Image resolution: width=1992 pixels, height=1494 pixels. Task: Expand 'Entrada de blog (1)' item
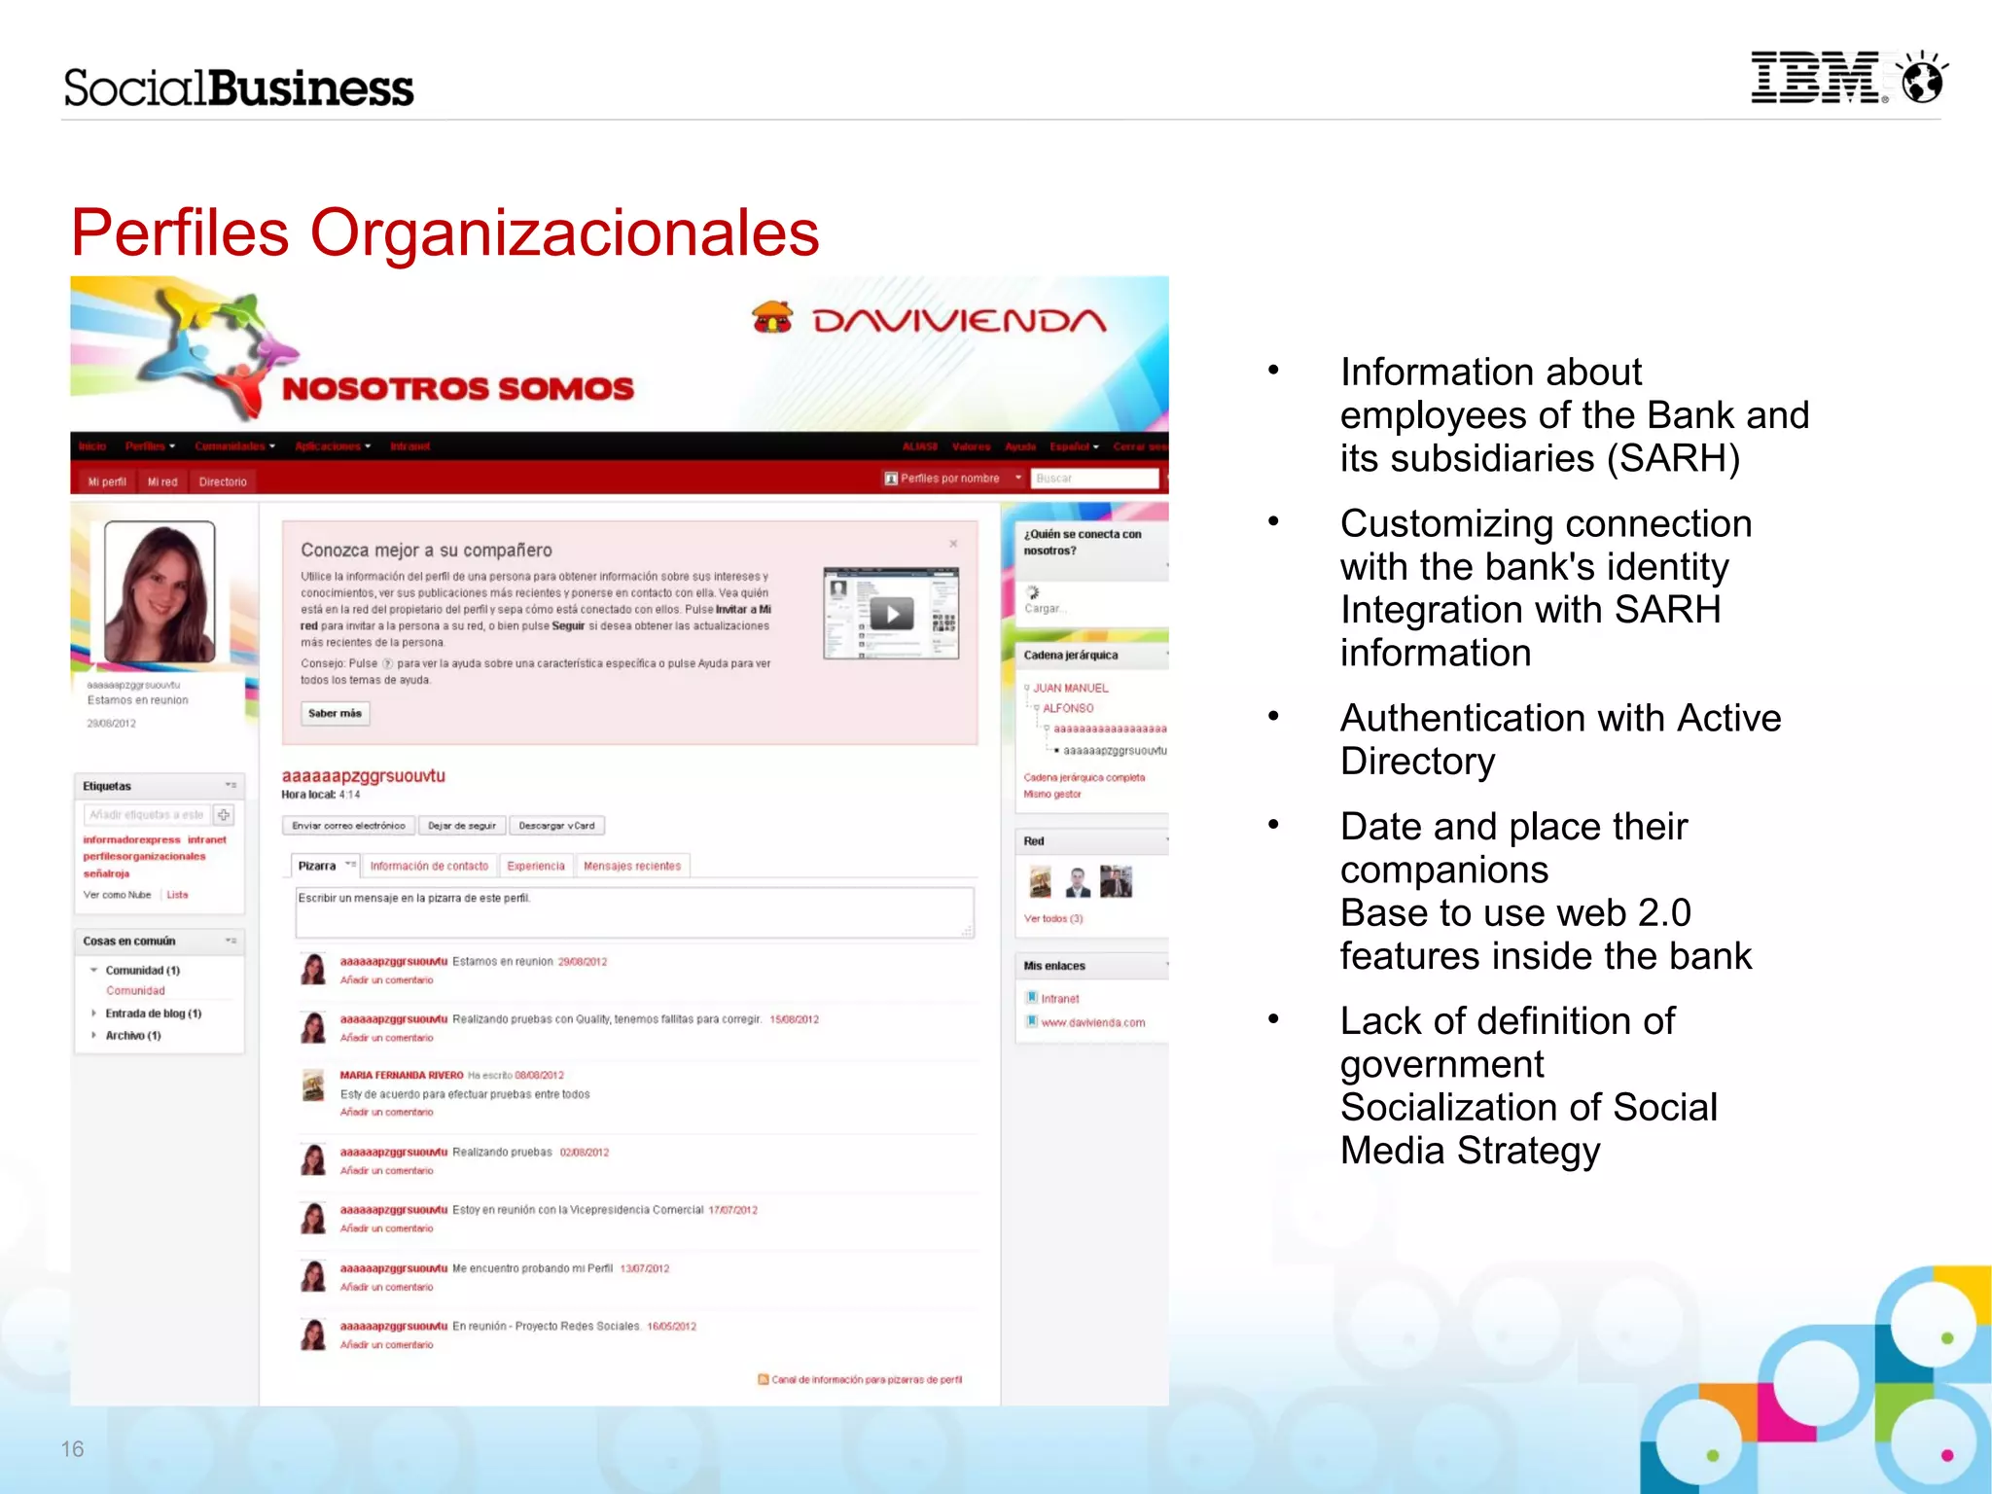94,1014
